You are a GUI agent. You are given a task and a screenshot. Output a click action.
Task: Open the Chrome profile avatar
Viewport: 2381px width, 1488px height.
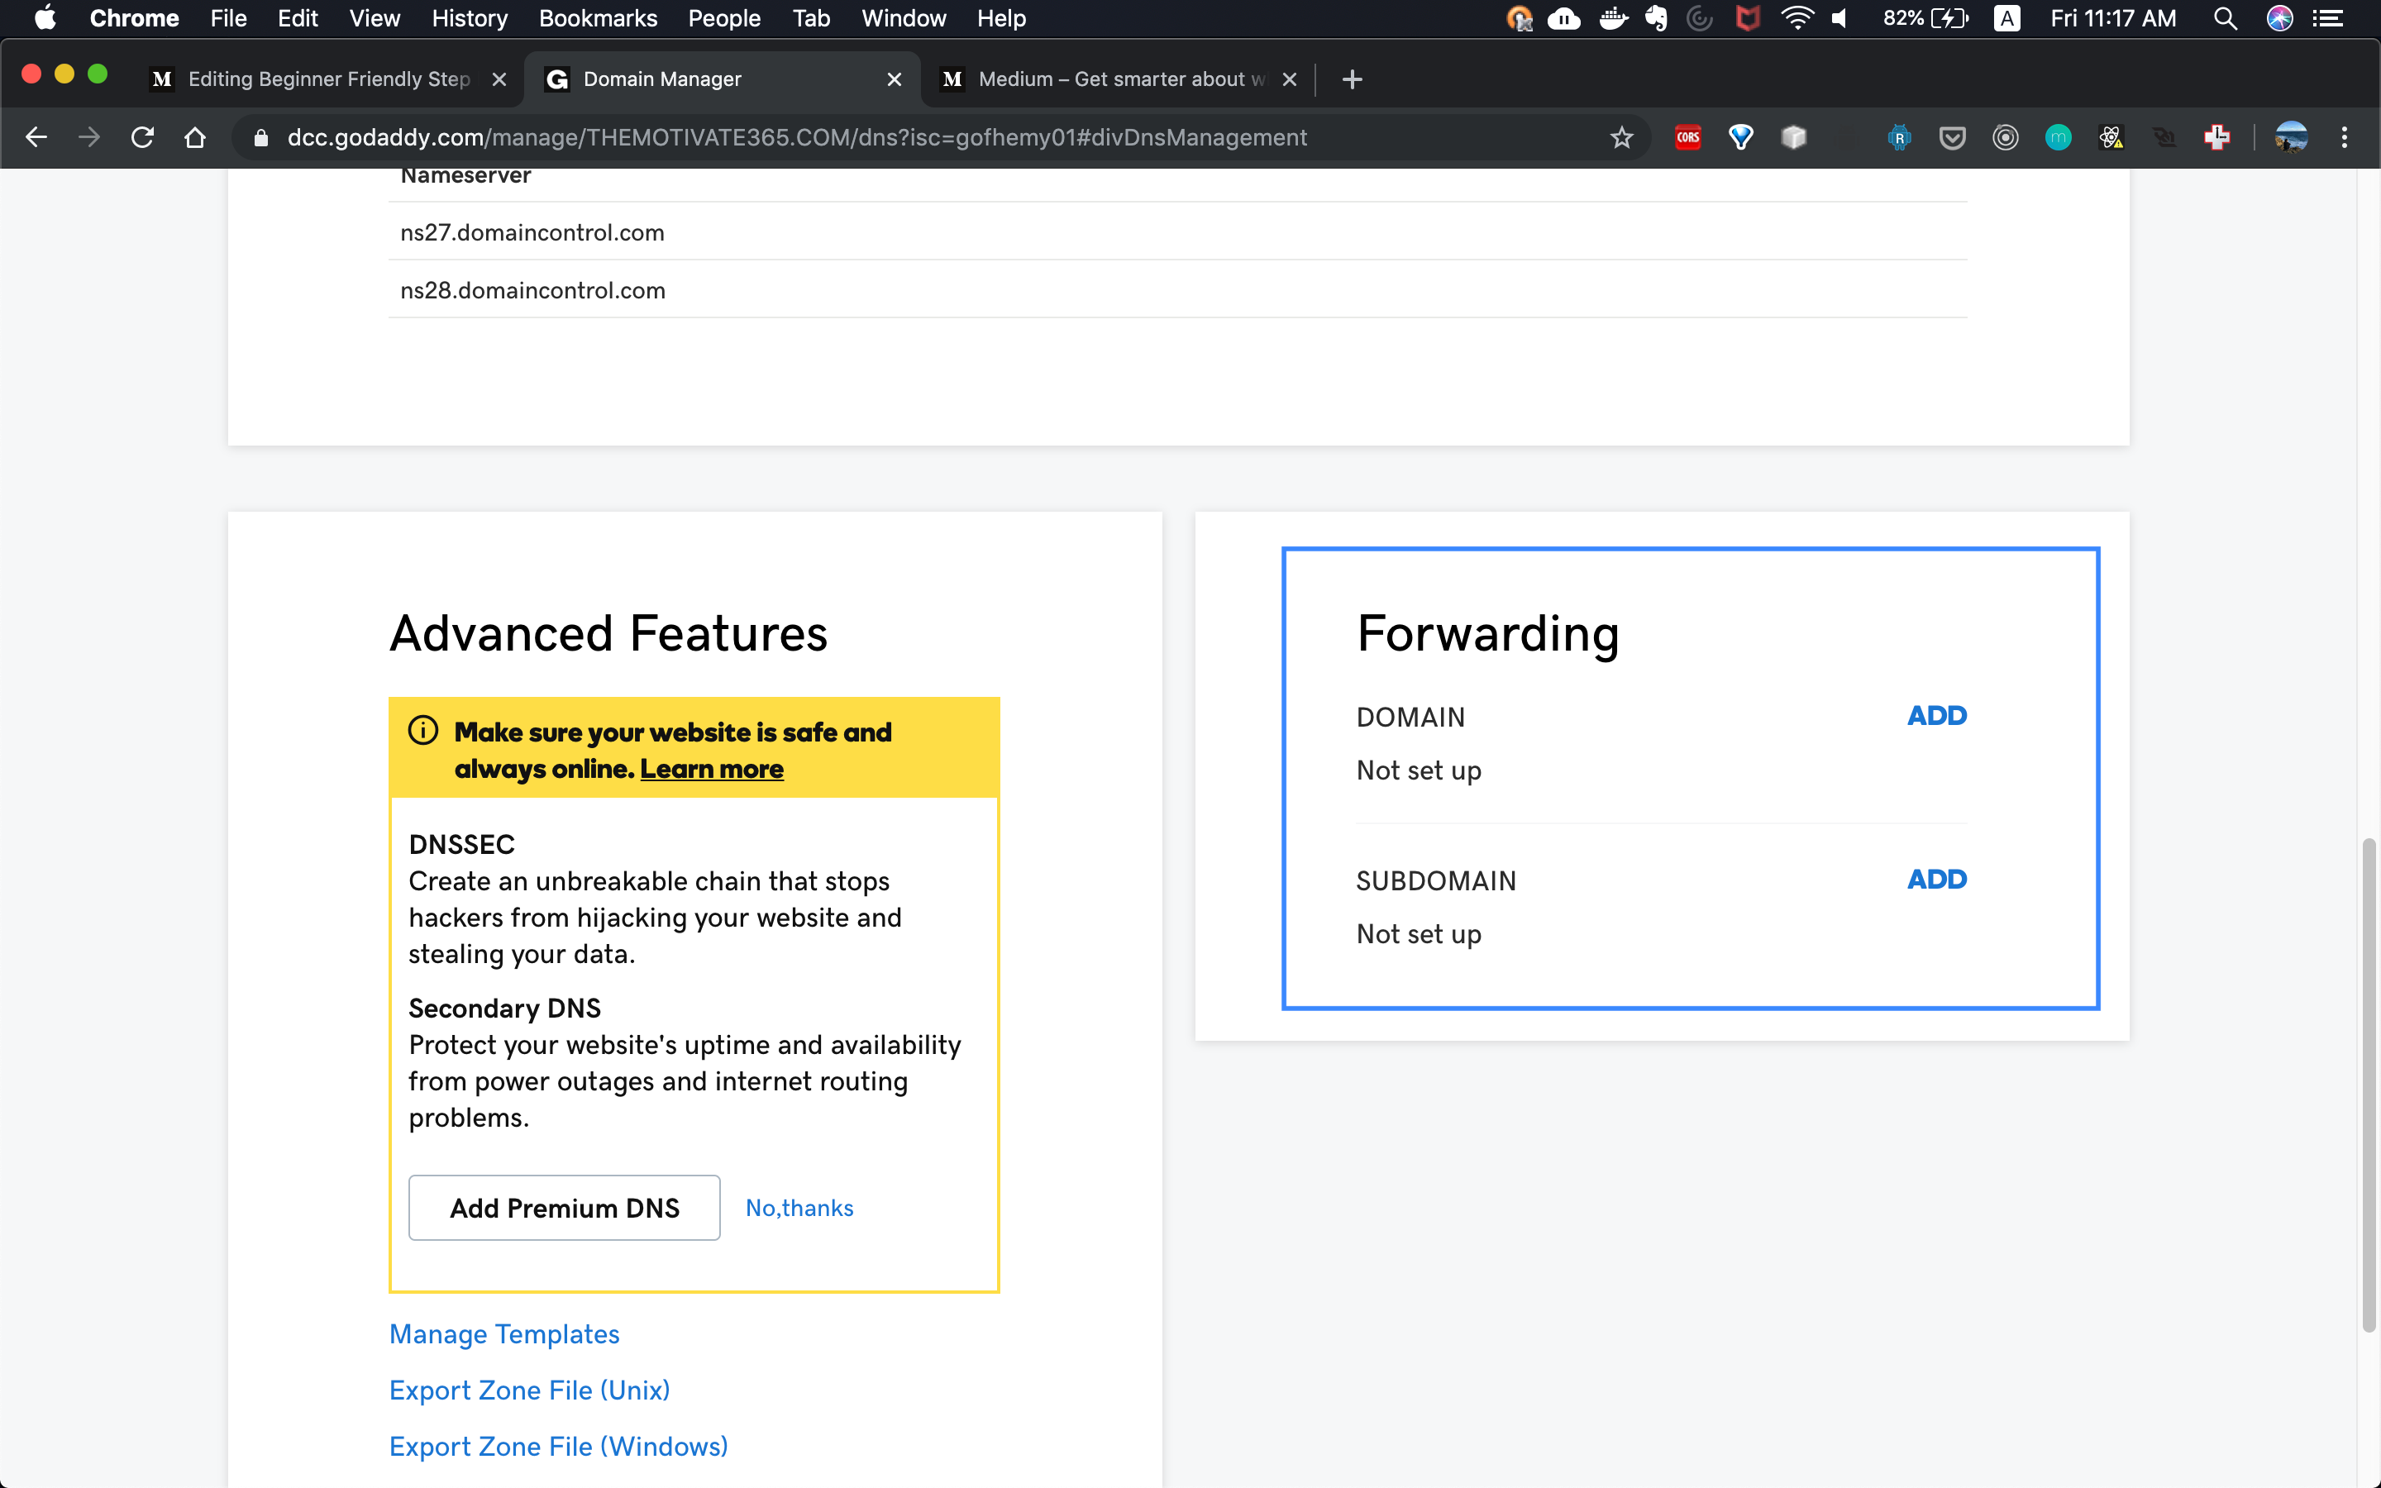coord(2292,138)
